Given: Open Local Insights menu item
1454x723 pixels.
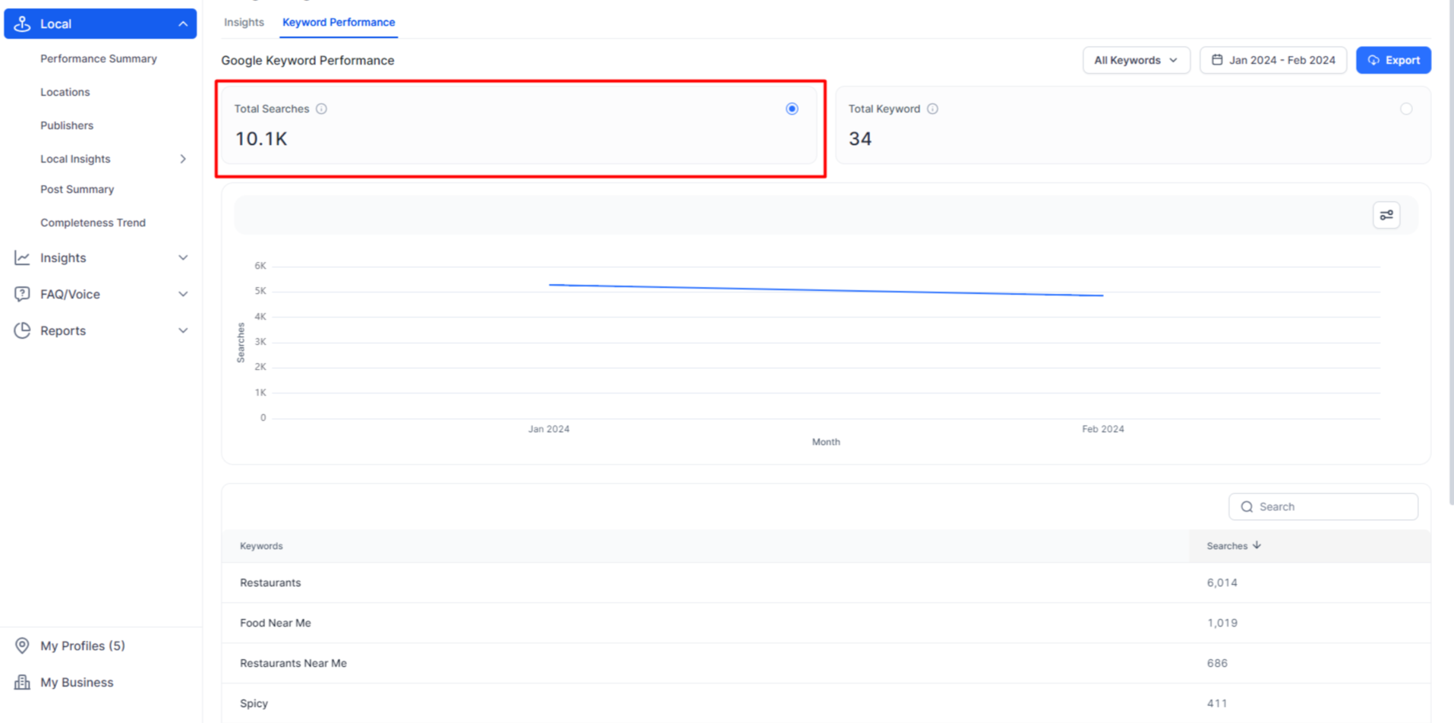Looking at the screenshot, I should pyautogui.click(x=75, y=159).
